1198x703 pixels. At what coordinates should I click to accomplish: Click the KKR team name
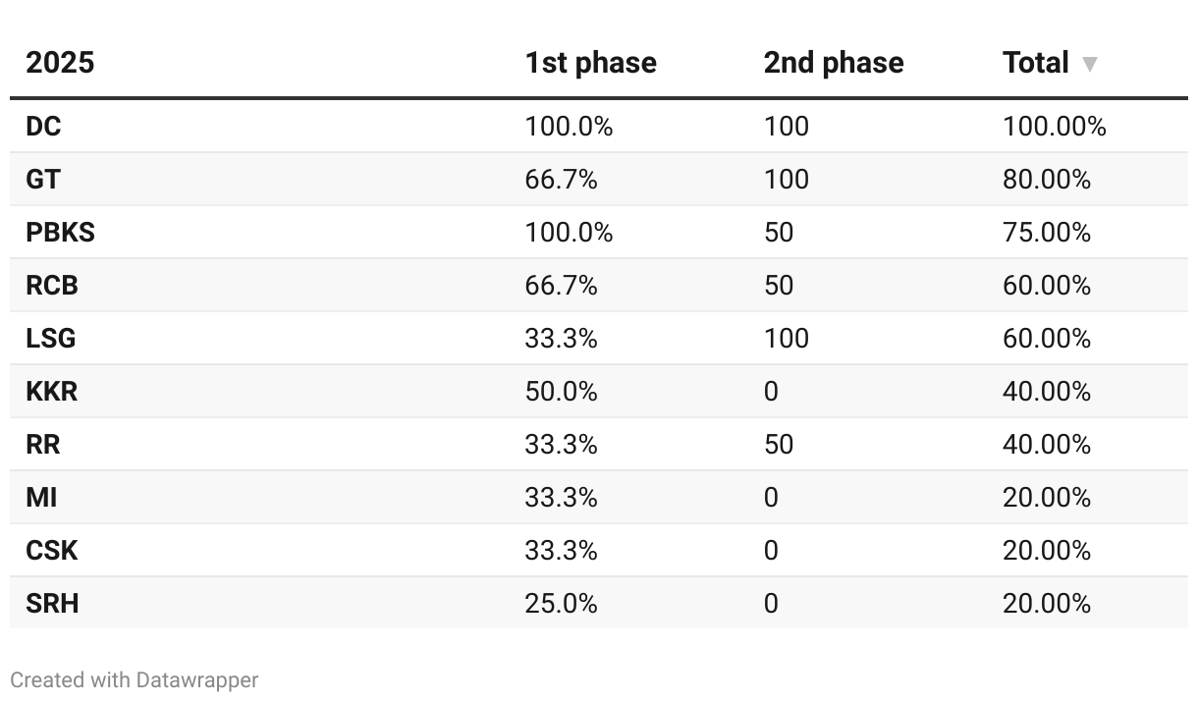52,392
